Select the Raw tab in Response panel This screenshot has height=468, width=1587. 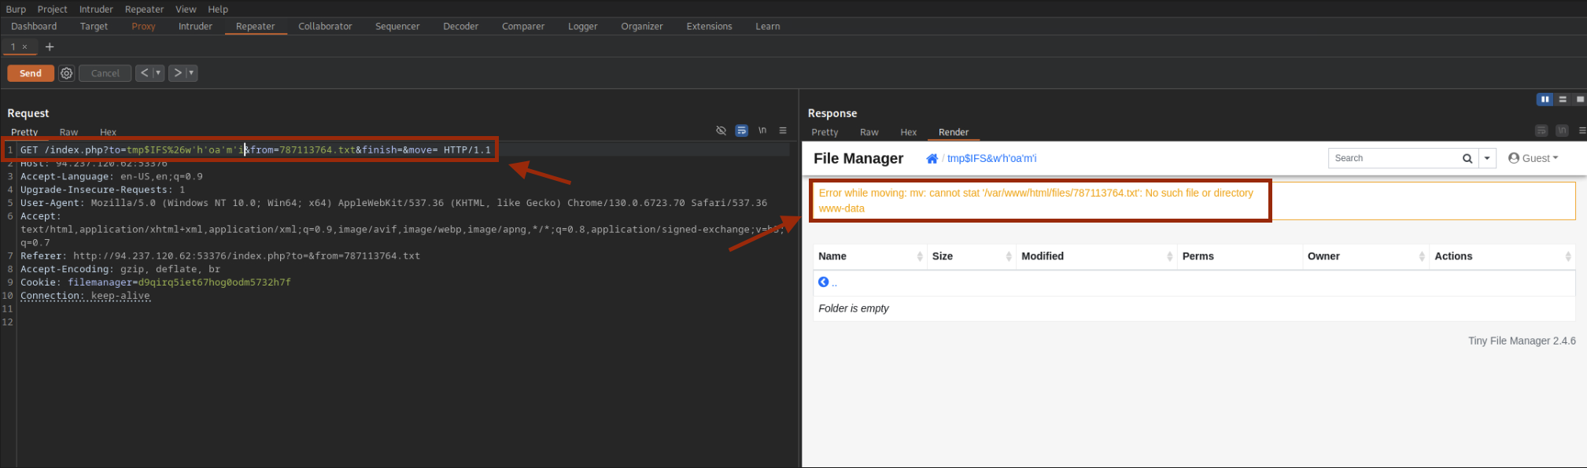pyautogui.click(x=869, y=132)
